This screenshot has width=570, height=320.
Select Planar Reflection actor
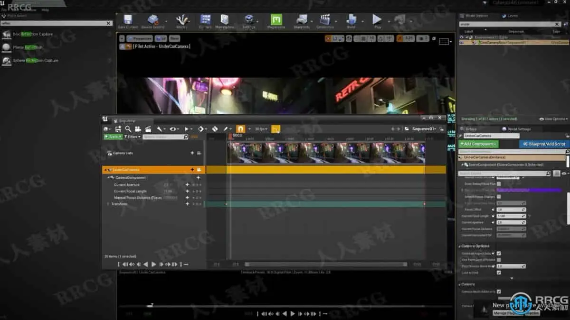[x=28, y=47]
